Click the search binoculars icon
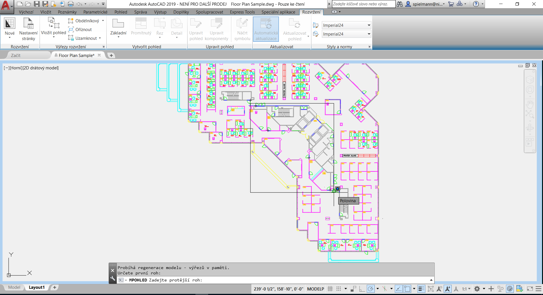The height and width of the screenshot is (295, 543). click(x=399, y=4)
